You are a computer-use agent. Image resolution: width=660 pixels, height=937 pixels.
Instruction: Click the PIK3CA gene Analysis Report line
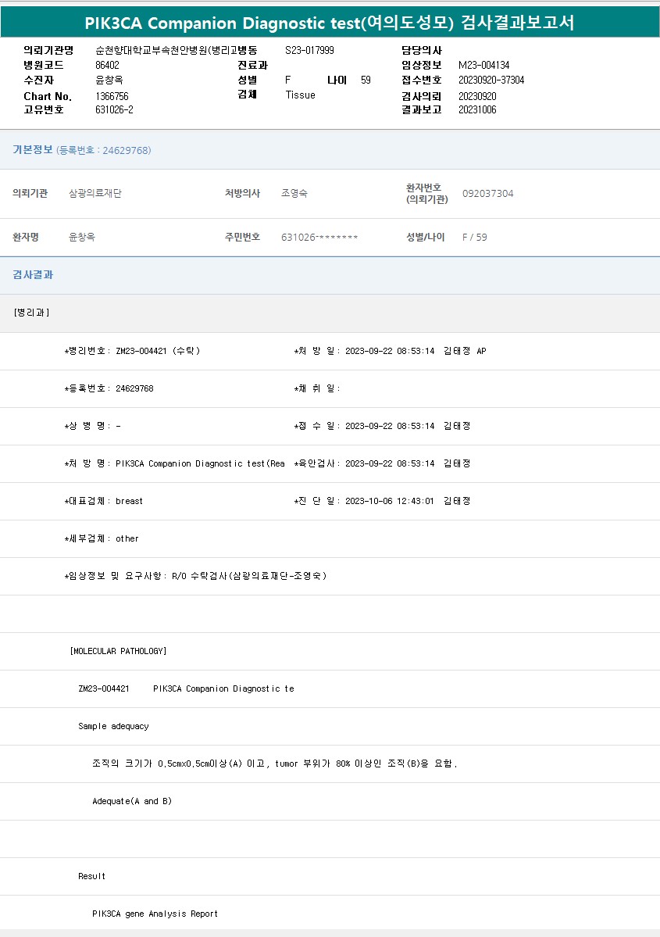pos(155,914)
